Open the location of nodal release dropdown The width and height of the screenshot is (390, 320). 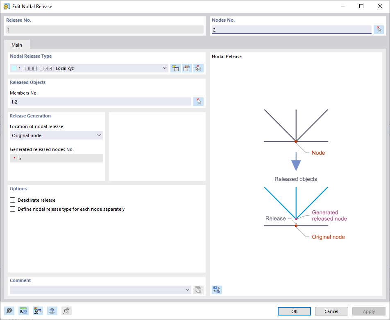(x=99, y=135)
